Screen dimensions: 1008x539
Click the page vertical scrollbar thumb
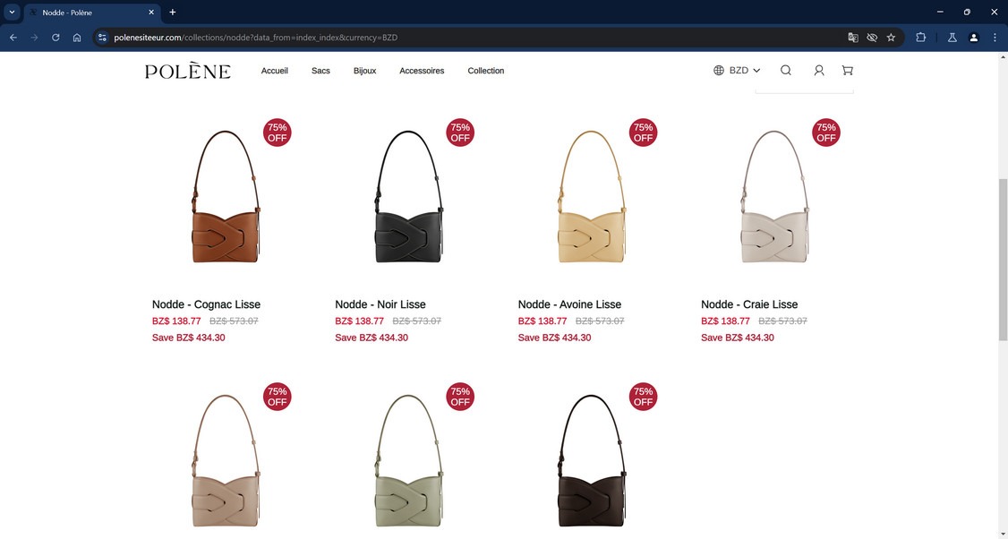pyautogui.click(x=1003, y=259)
